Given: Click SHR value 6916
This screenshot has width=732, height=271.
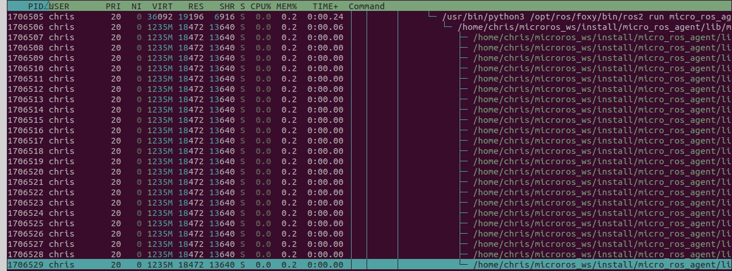Looking at the screenshot, I should [x=225, y=17].
